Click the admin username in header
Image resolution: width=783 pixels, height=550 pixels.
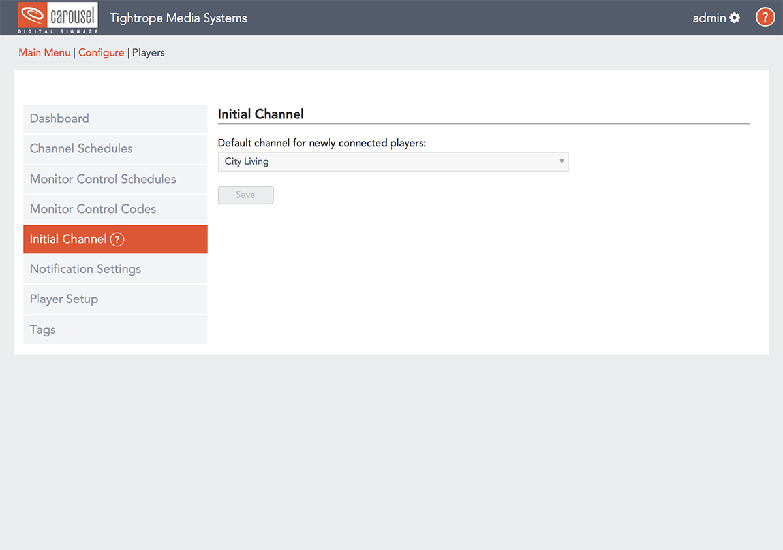(x=709, y=18)
